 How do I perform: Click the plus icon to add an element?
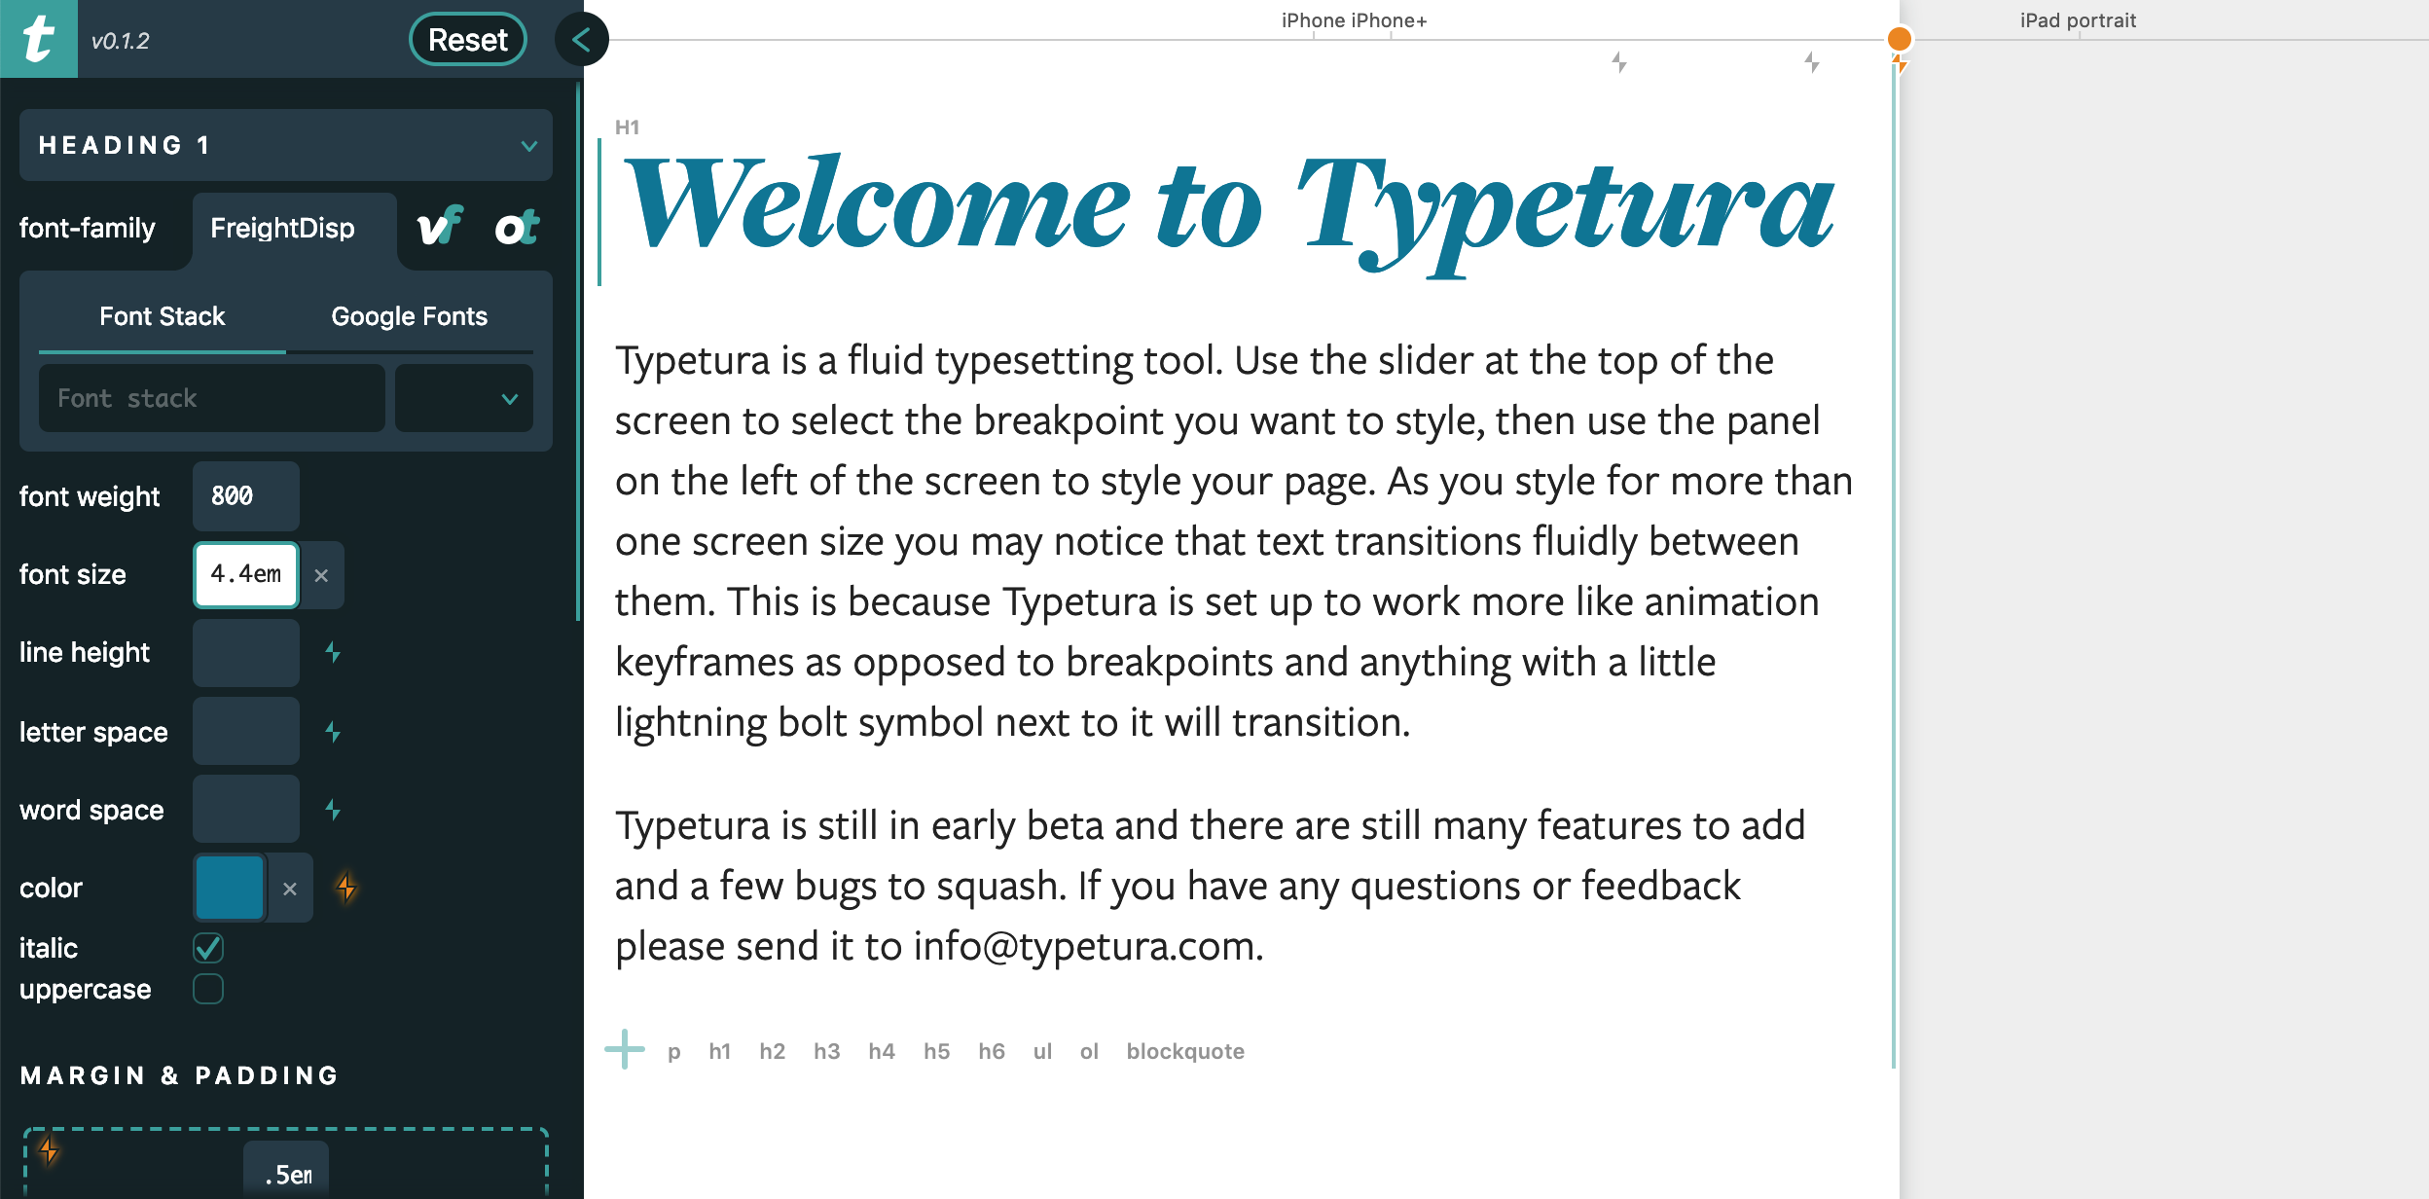[x=626, y=1050]
